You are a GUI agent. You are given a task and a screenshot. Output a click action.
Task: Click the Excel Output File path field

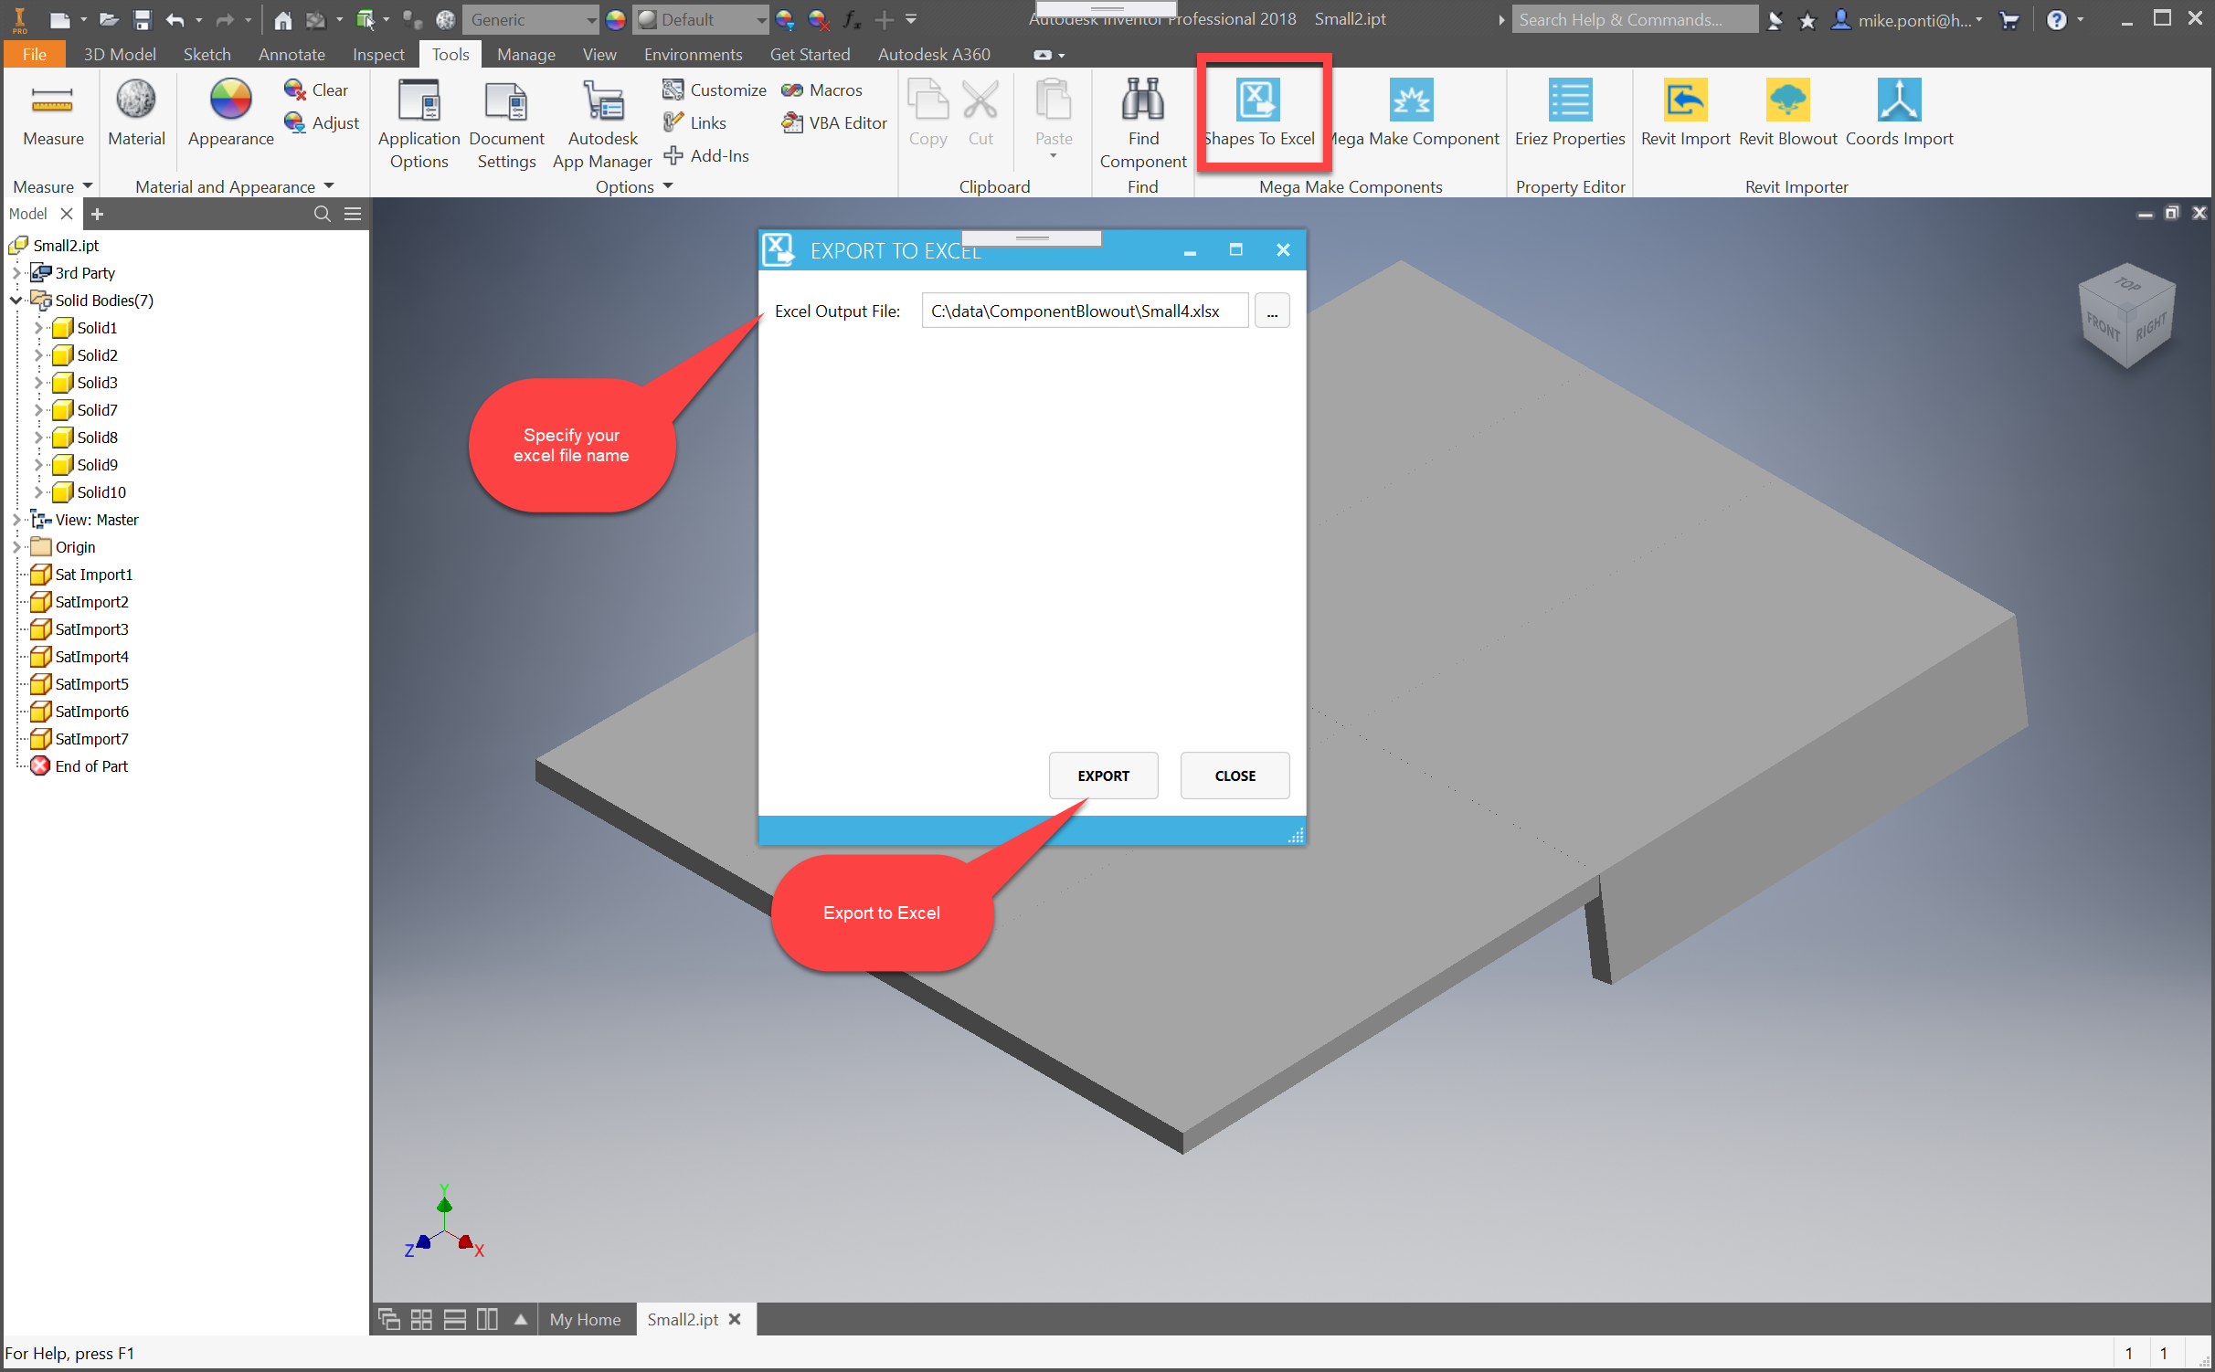[x=1084, y=311]
